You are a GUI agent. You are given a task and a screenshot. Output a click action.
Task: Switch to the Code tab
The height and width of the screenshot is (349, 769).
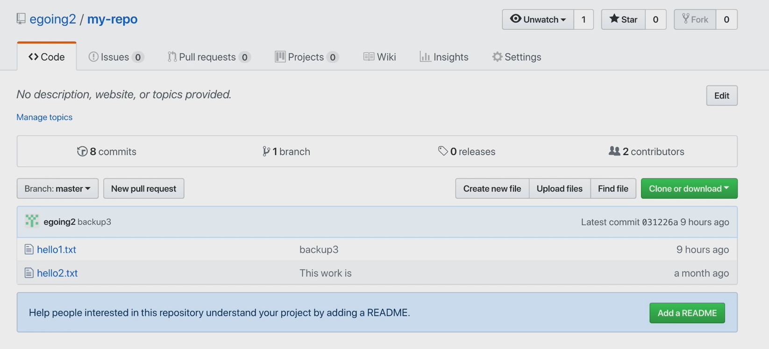pos(47,57)
